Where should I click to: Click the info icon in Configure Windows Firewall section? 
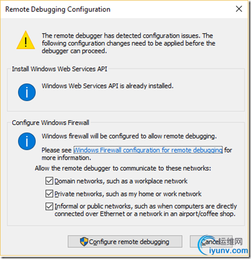point(27,141)
